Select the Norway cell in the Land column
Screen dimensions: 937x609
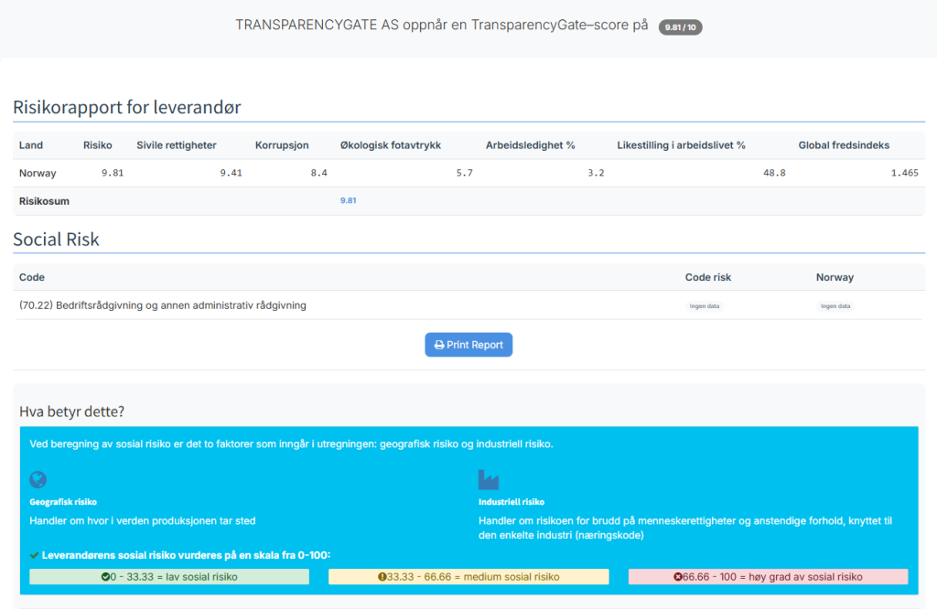point(38,173)
